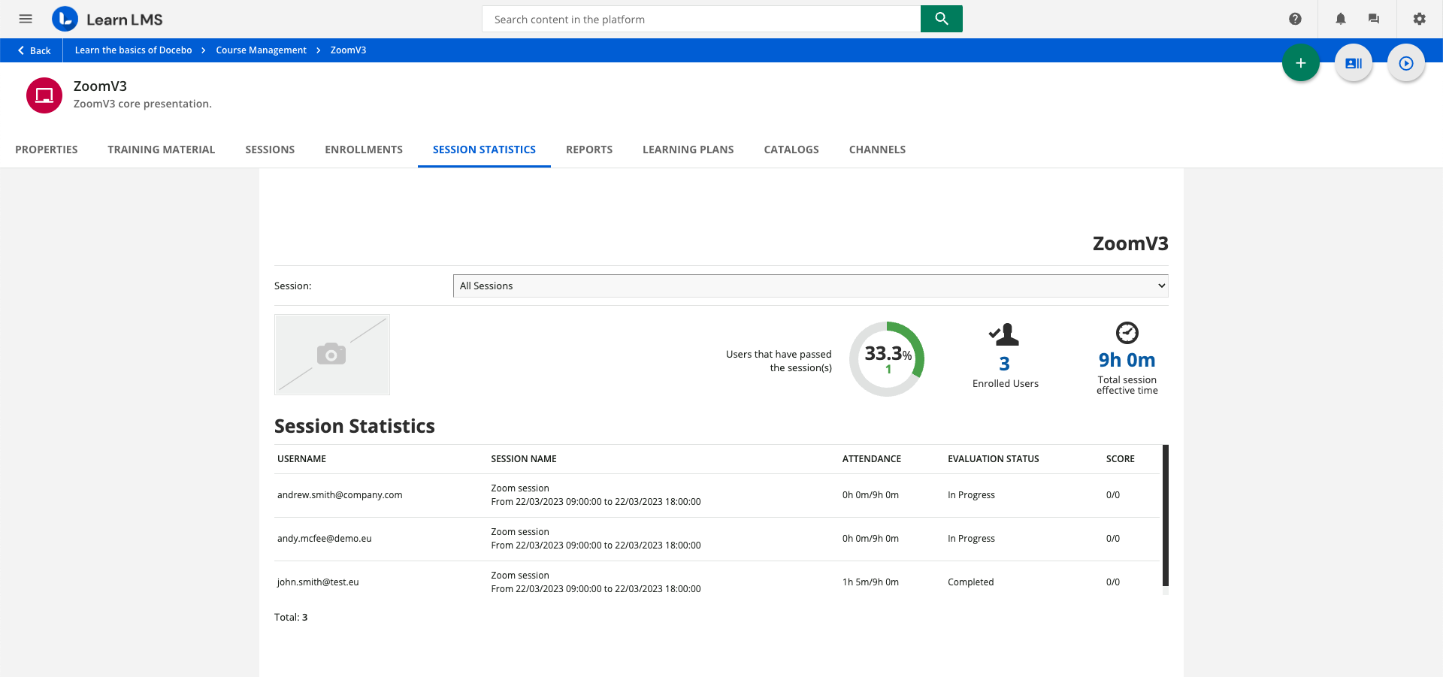The width and height of the screenshot is (1443, 677).
Task: Click In Progress status for andrew.smith
Action: coord(971,495)
